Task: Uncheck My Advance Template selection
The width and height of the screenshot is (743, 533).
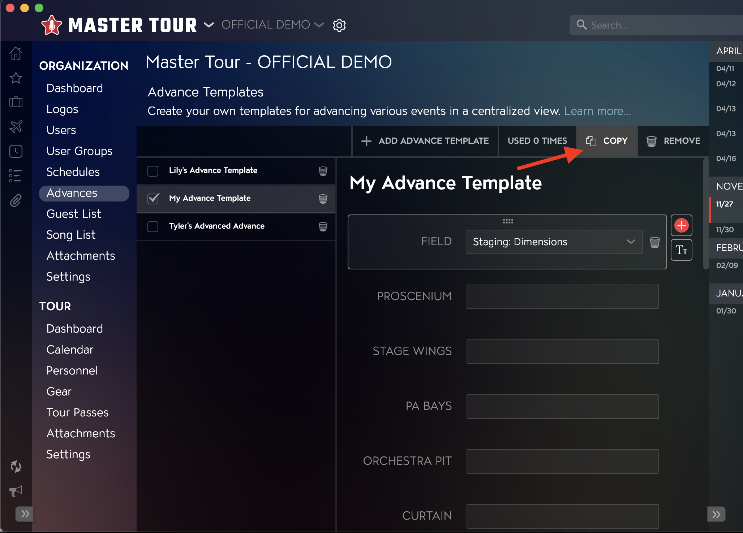Action: click(x=153, y=199)
